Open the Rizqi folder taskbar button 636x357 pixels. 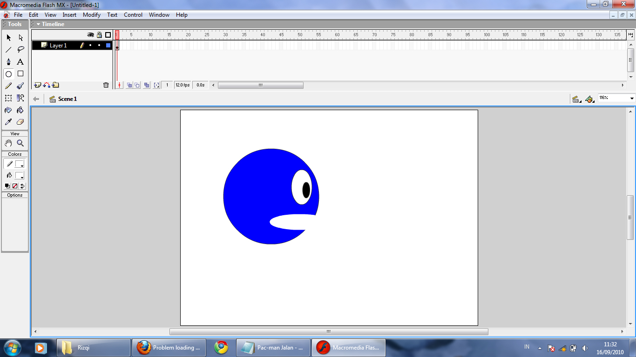[x=94, y=348]
